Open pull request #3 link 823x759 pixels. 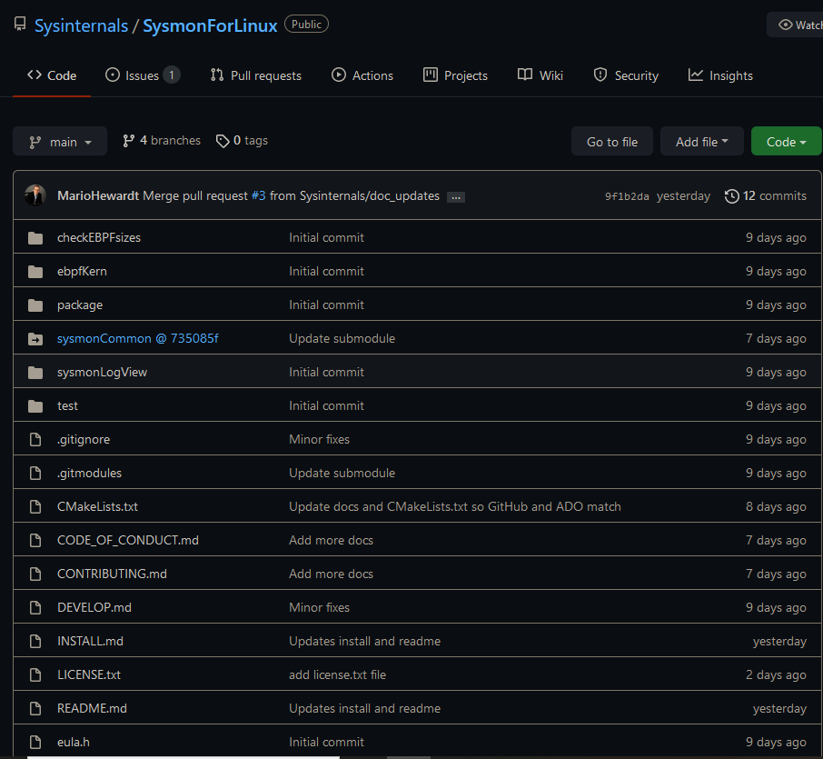(258, 196)
